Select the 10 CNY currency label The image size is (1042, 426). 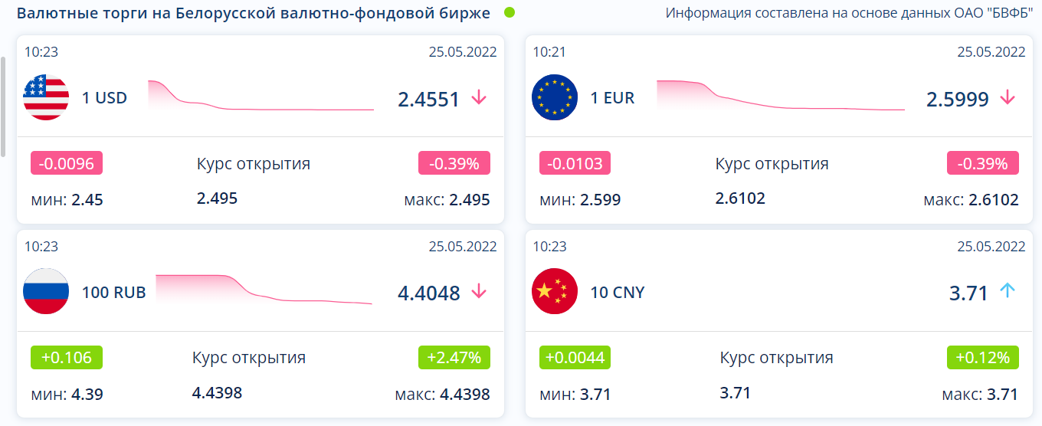click(618, 292)
